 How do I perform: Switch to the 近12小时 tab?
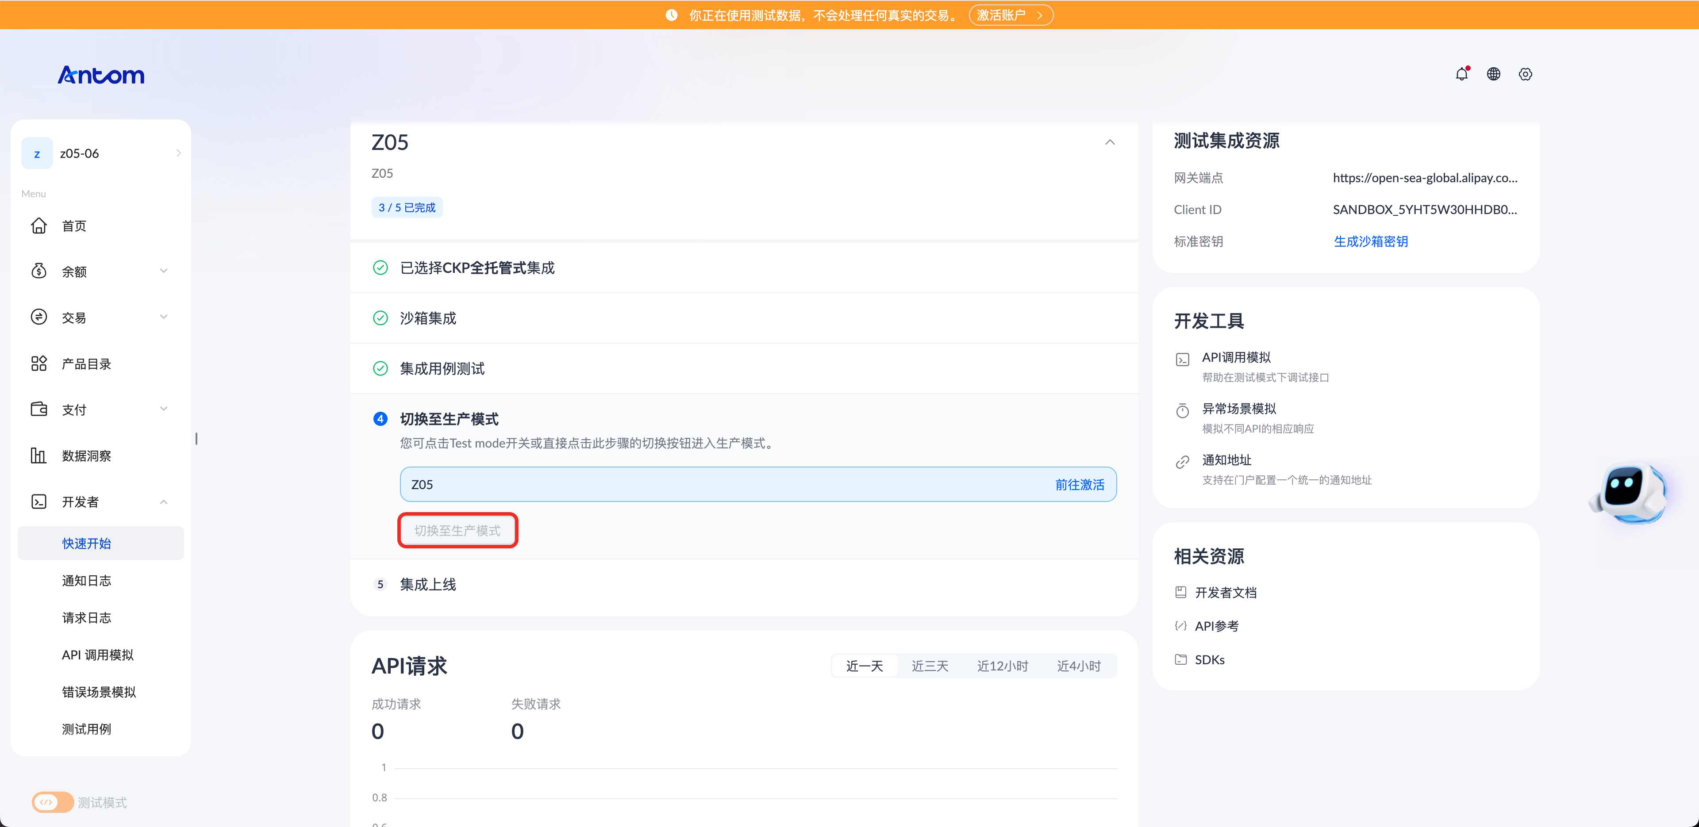coord(1003,666)
